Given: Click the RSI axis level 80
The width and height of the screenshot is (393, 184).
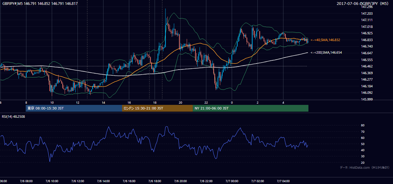Looking at the screenshot, I should pyautogui.click(x=363, y=125).
